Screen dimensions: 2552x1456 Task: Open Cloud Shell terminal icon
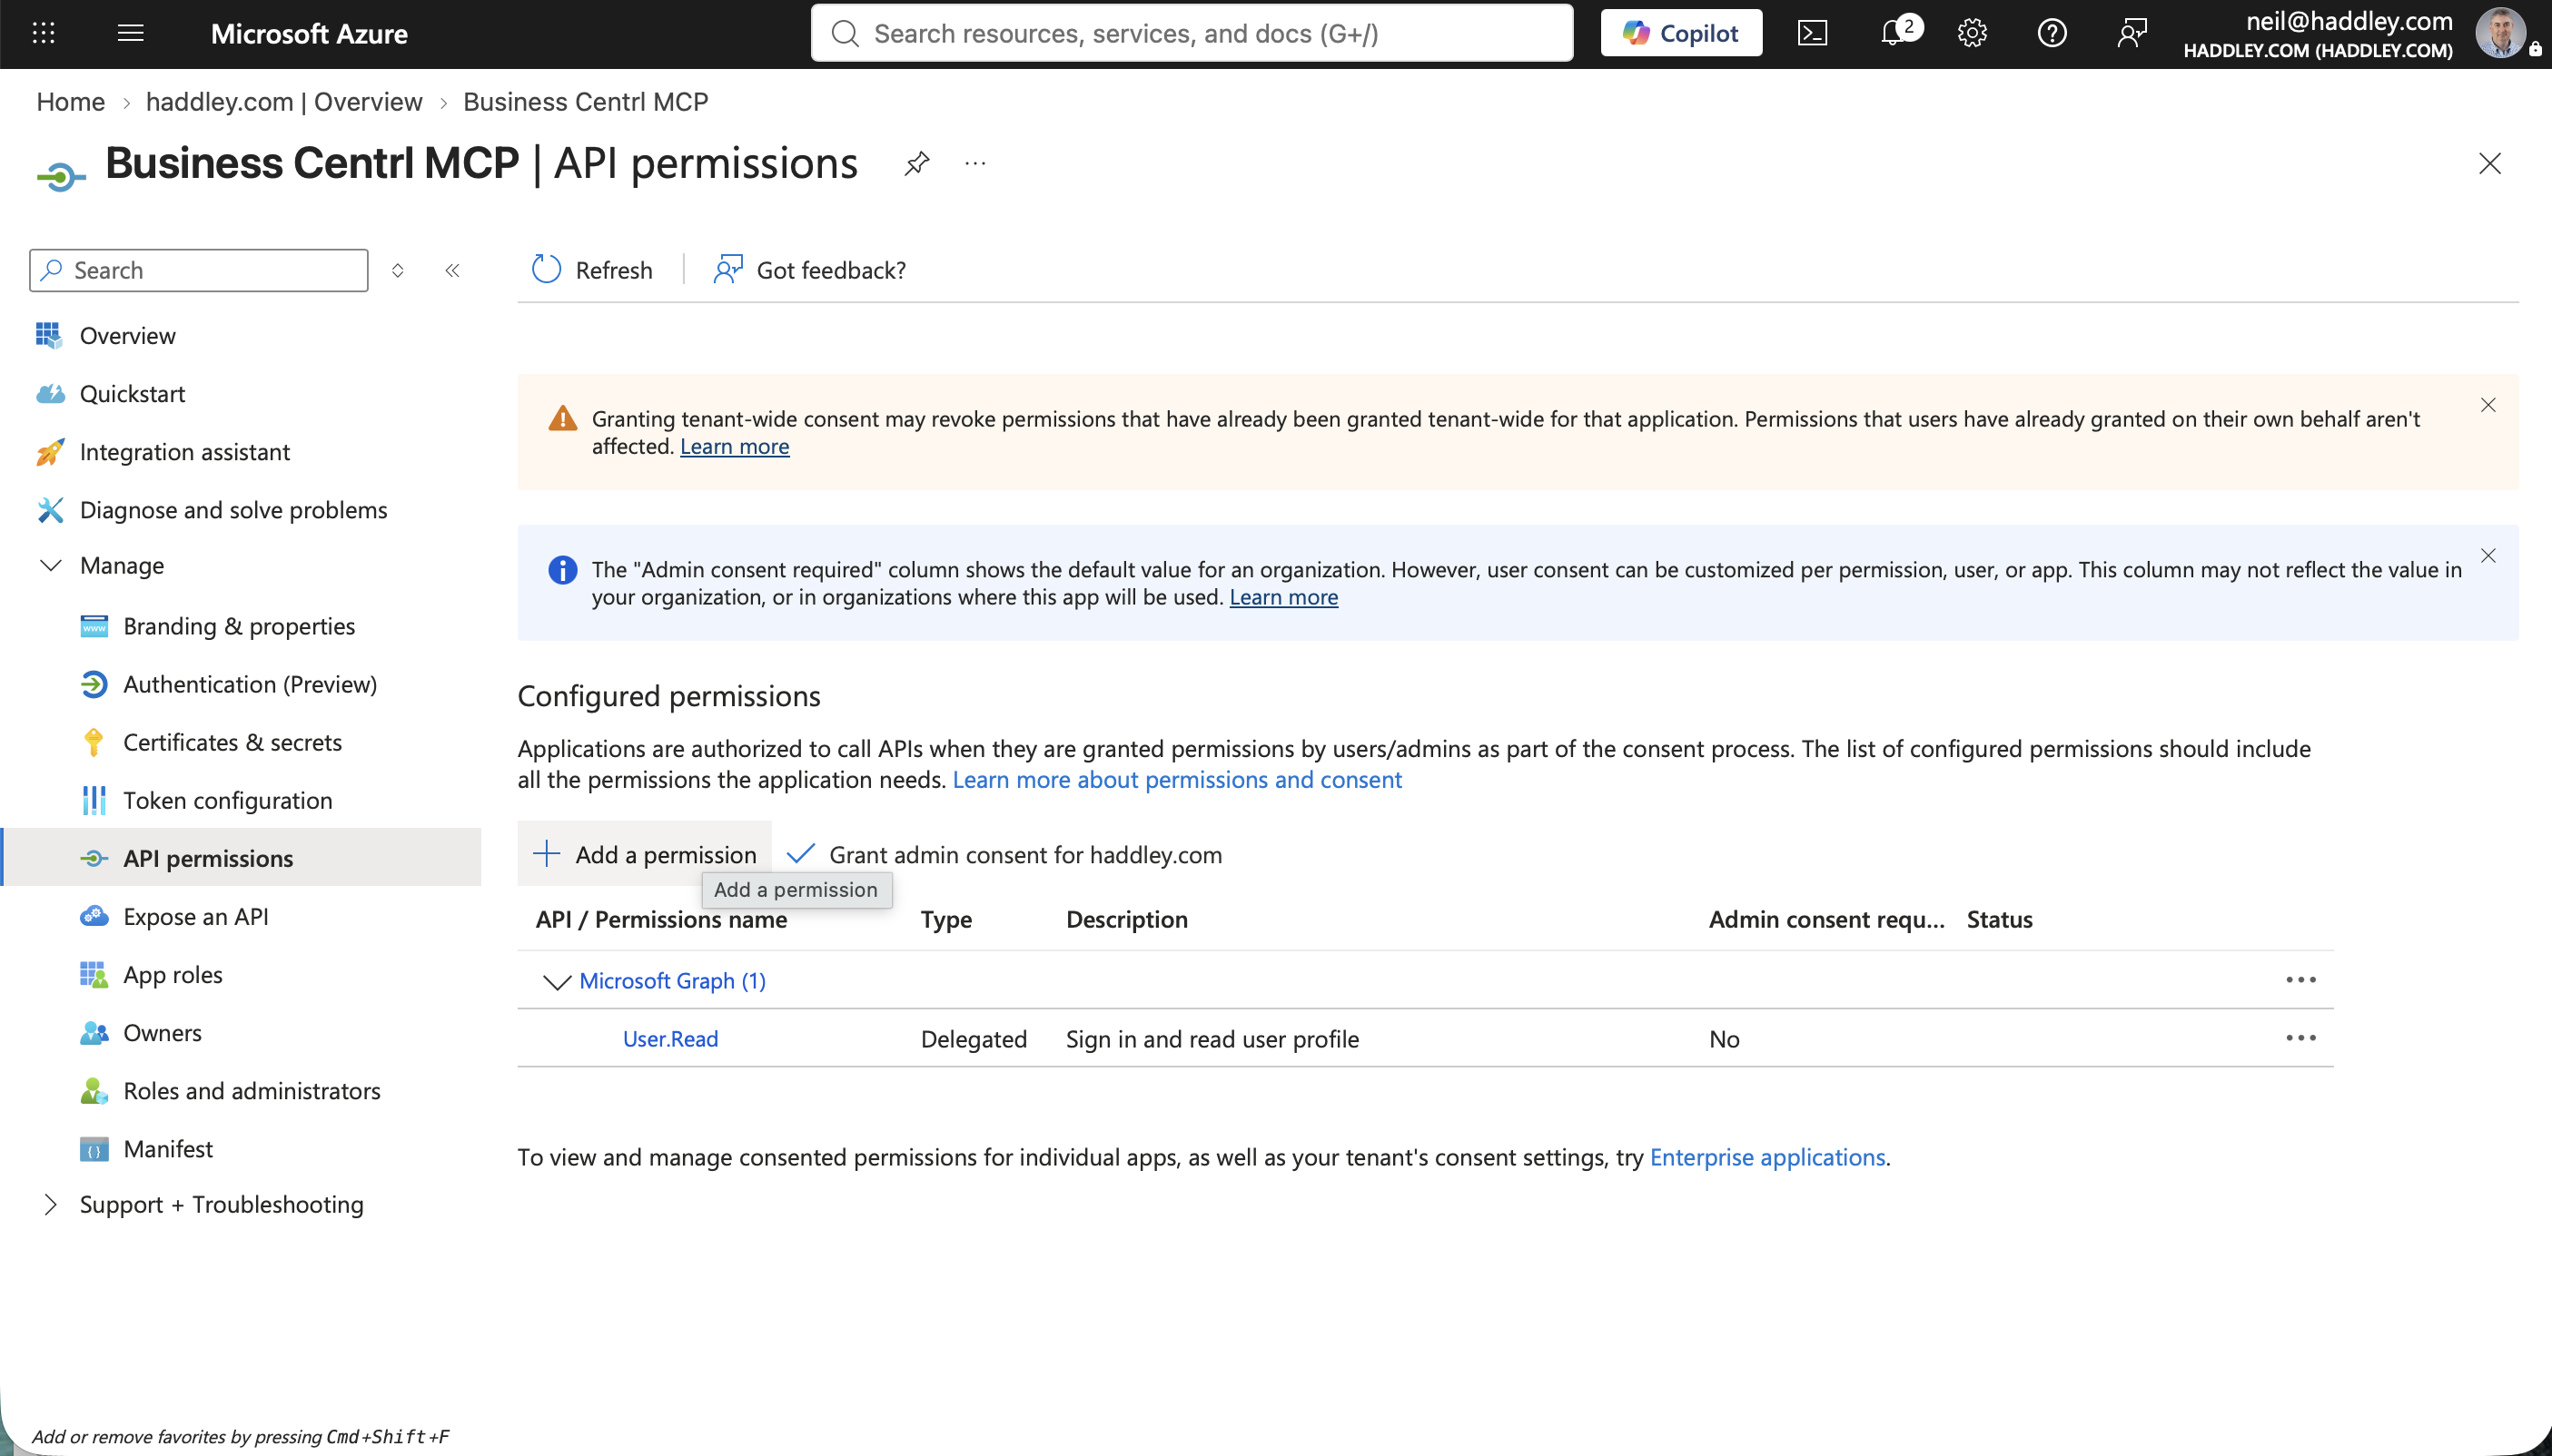coord(1812,33)
